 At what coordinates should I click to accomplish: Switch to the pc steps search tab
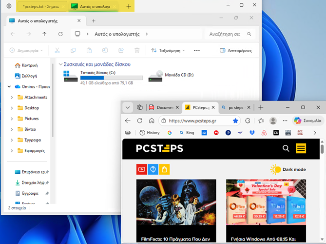point(233,107)
